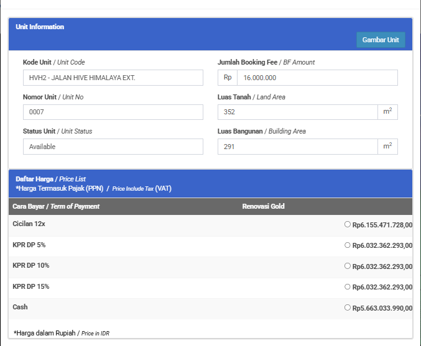Click the m² unit label beside Luas Bangunan
The width and height of the screenshot is (421, 346).
point(387,147)
